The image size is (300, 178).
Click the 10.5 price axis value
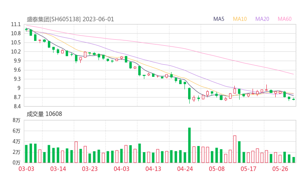tap(16, 42)
